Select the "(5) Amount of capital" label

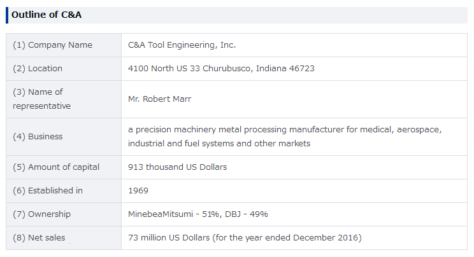pyautogui.click(x=56, y=167)
